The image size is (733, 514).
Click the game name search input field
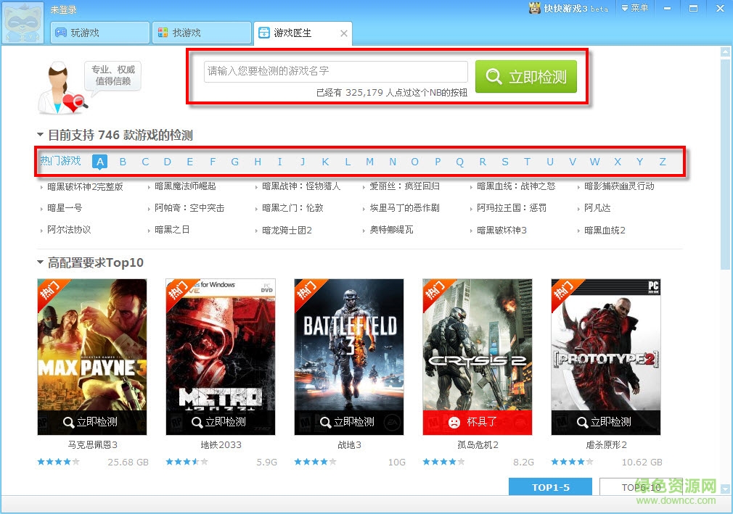(335, 71)
